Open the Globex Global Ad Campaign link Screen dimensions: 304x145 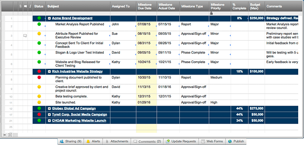pos(74,109)
